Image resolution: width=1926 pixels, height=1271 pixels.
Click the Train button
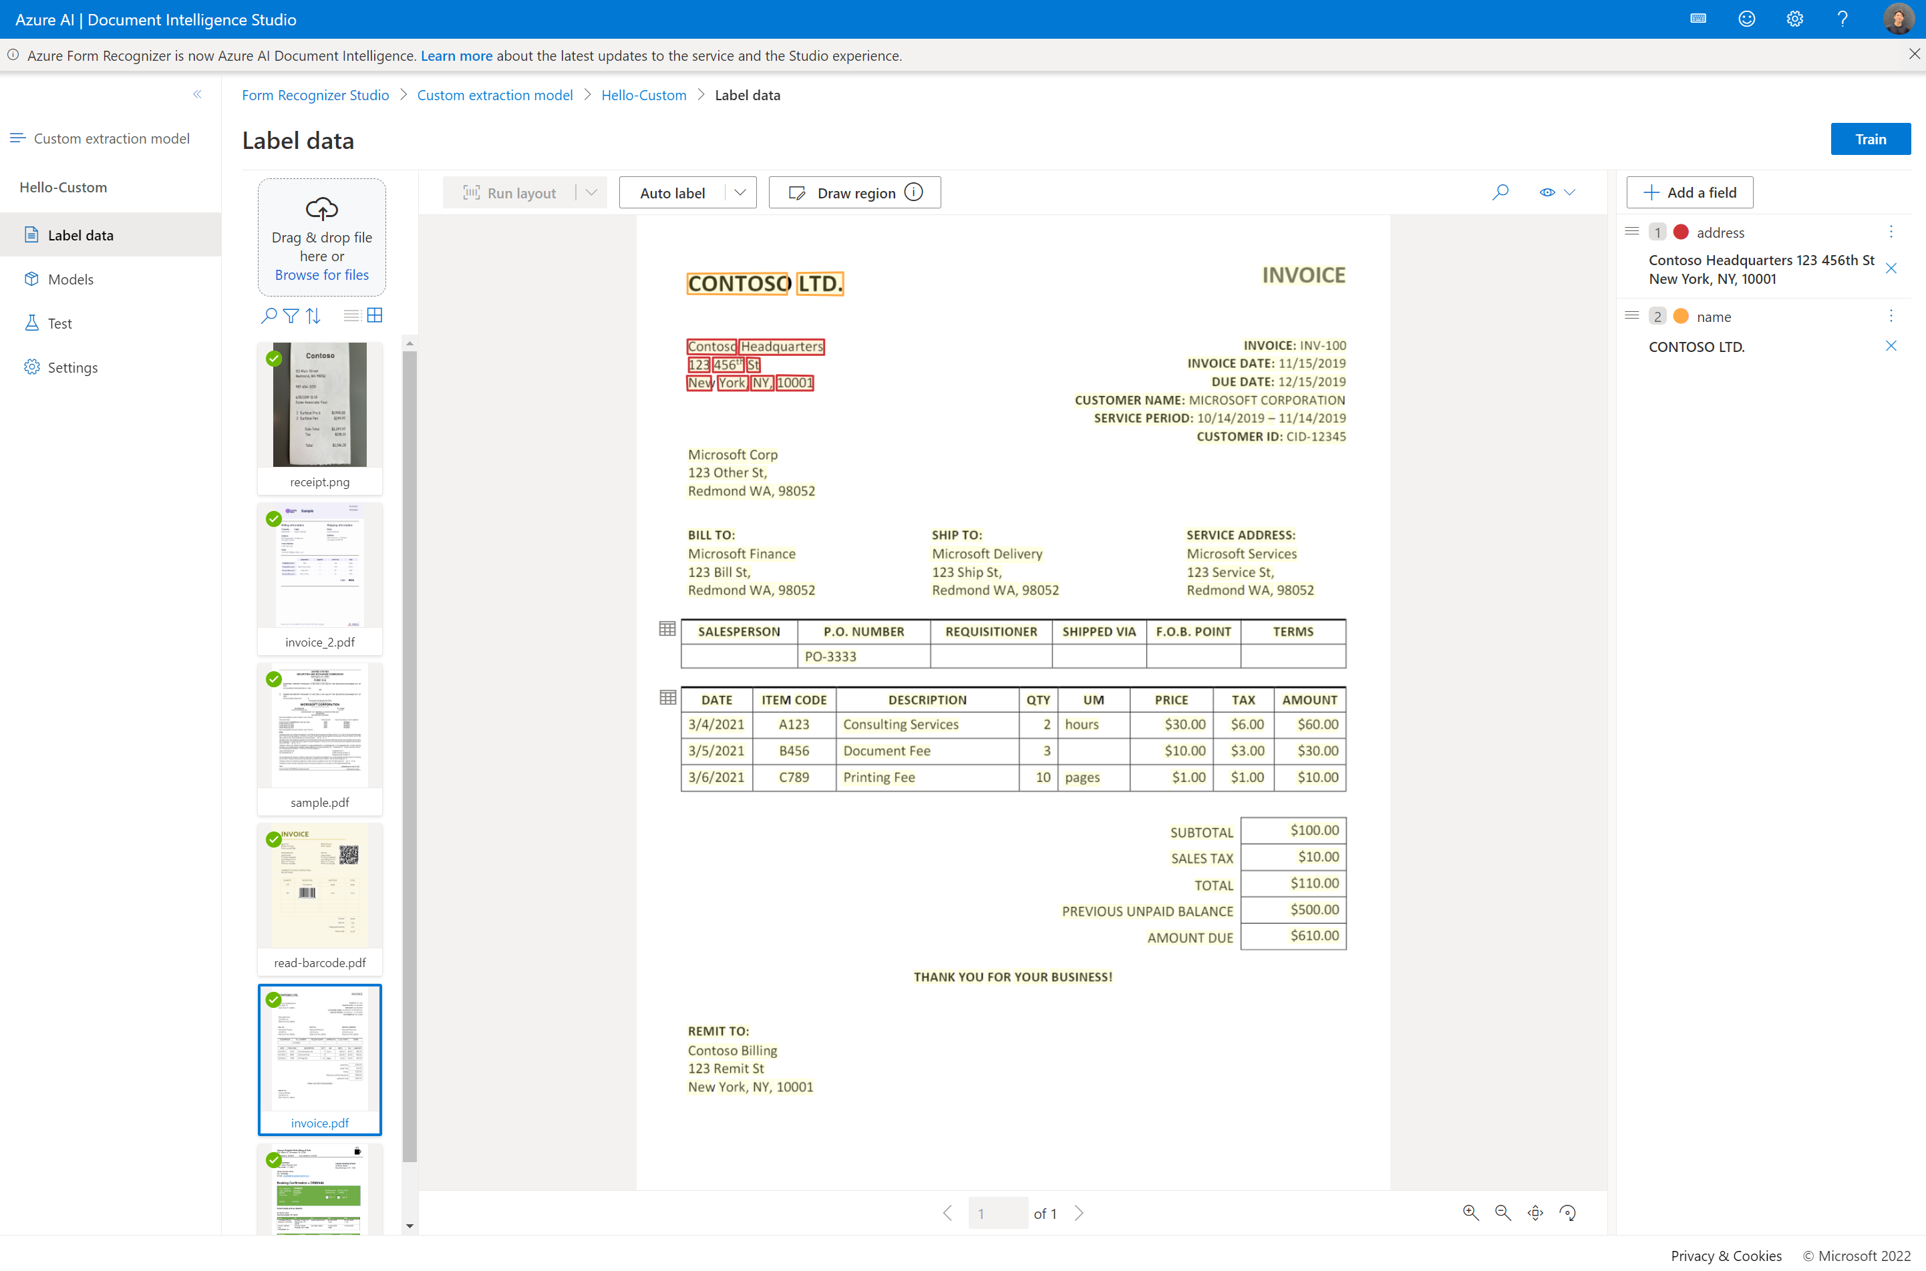point(1871,138)
